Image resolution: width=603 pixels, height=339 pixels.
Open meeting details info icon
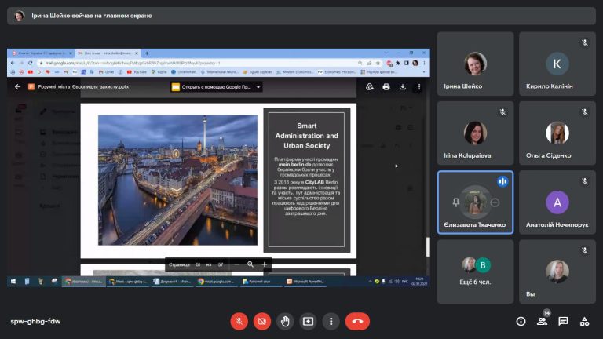pos(521,321)
